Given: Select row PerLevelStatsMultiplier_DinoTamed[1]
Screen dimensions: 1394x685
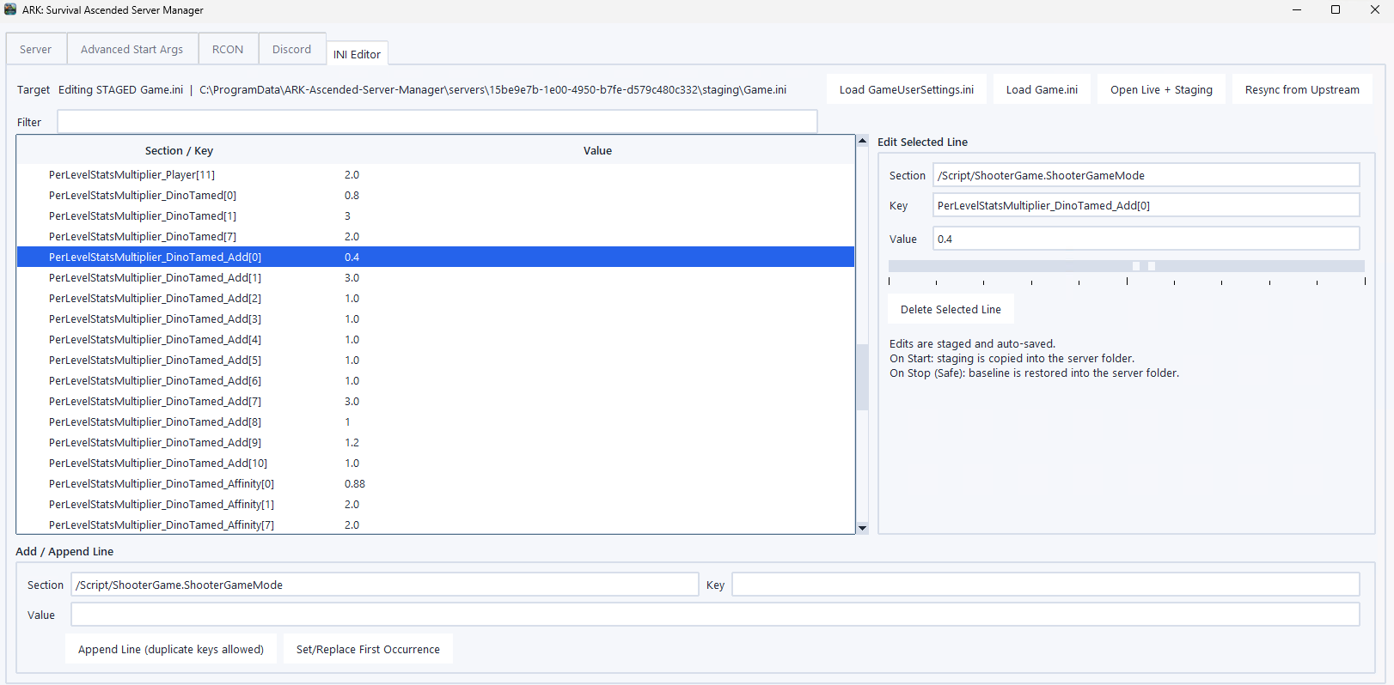Looking at the screenshot, I should [x=436, y=215].
